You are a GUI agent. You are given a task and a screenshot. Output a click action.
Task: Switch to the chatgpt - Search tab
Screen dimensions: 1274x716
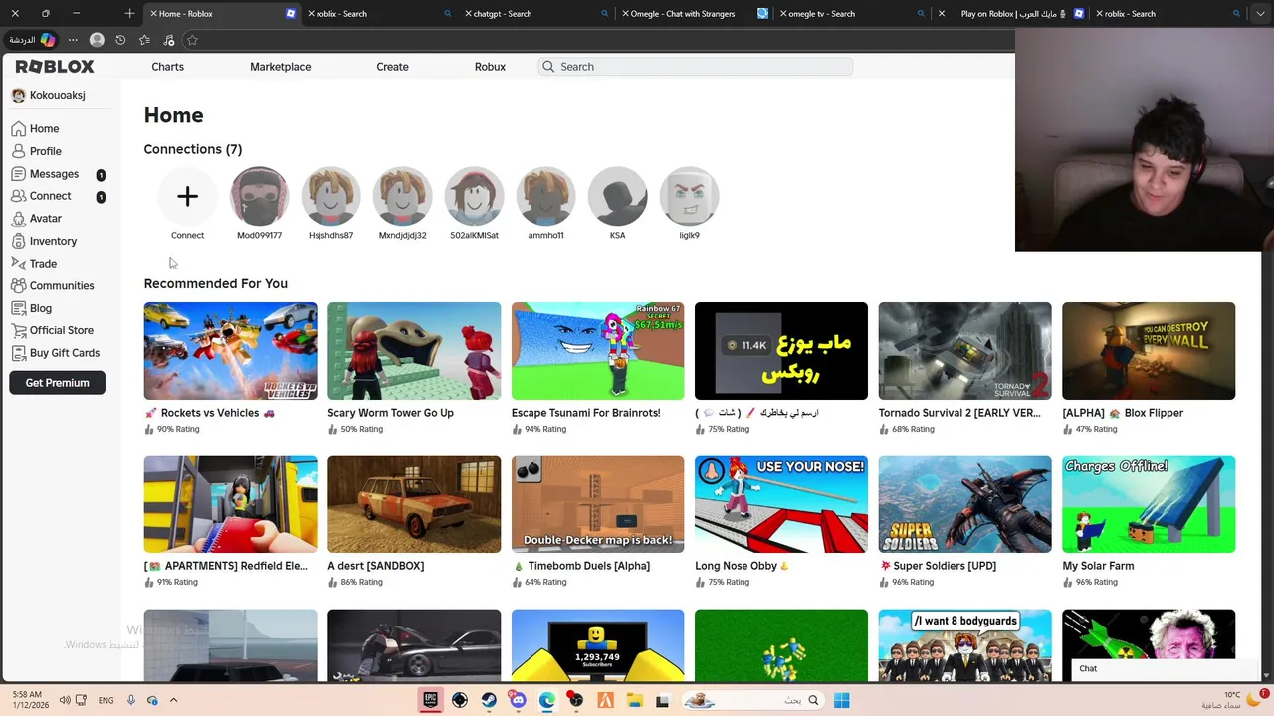pyautogui.click(x=537, y=14)
